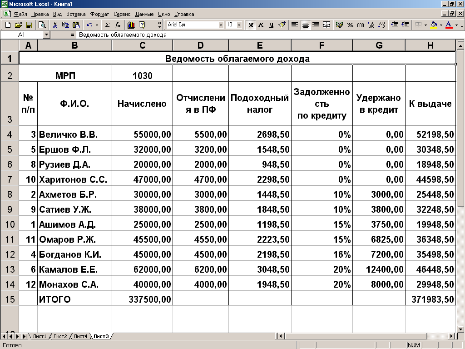Align the cell text to the left
This screenshot has height=349, width=465.
pyautogui.click(x=294, y=25)
